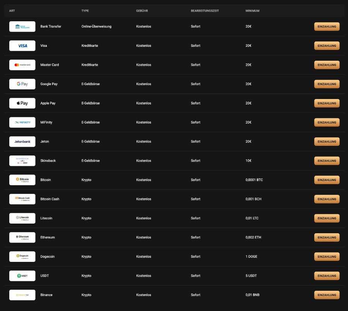Screen dimensions: 348x311
Task: Click the USDT Tether logo
Action: (22, 276)
